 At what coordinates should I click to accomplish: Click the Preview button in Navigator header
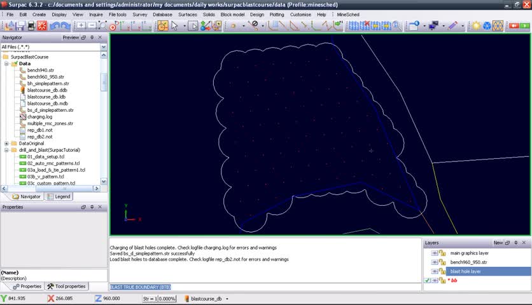tap(71, 37)
